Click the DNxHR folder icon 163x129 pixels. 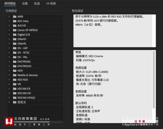[x=15, y=44]
